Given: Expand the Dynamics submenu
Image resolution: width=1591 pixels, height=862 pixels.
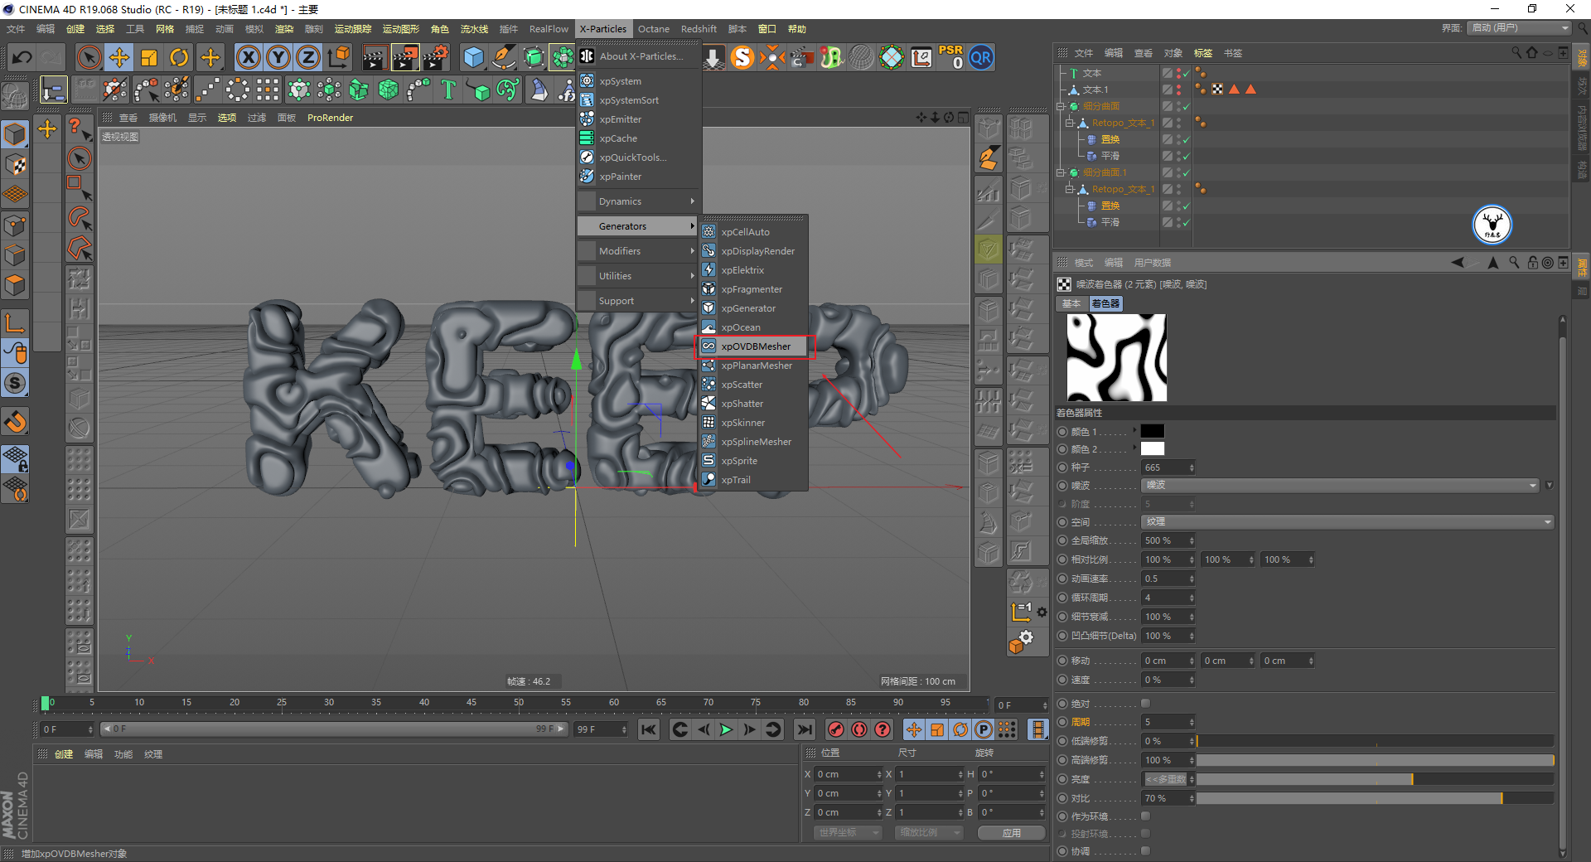Looking at the screenshot, I should click(x=638, y=201).
